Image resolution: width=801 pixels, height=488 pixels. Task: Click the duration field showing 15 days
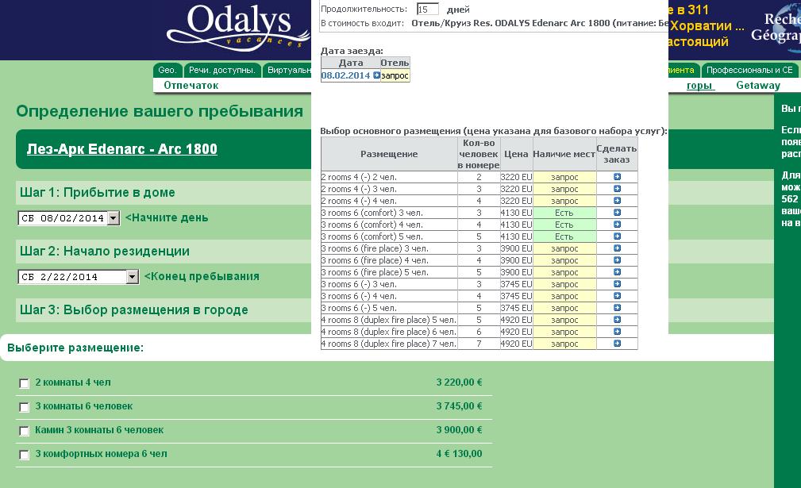(x=428, y=10)
